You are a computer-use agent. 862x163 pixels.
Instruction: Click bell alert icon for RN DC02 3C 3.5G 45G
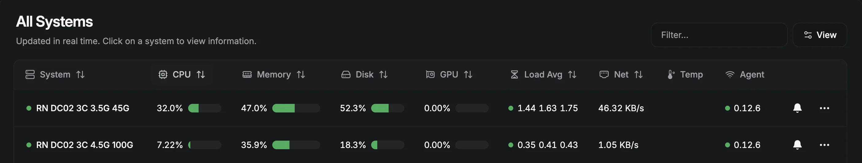797,108
